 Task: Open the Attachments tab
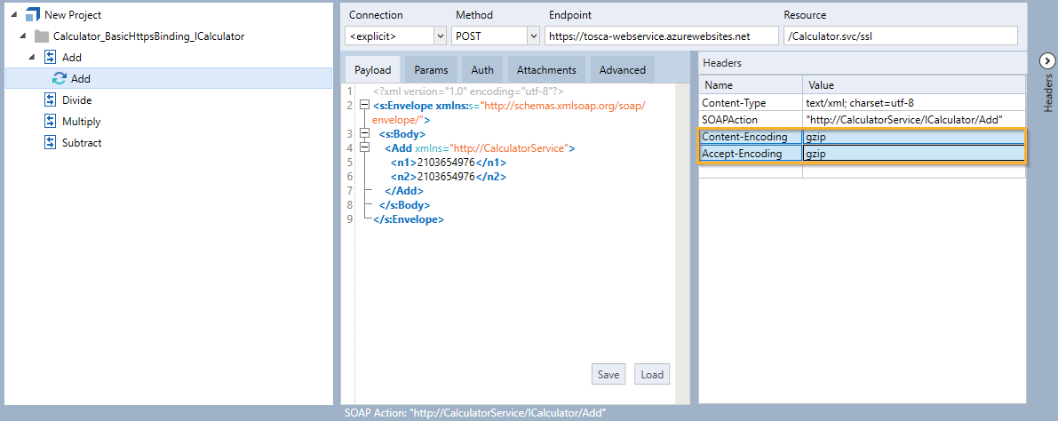(546, 70)
